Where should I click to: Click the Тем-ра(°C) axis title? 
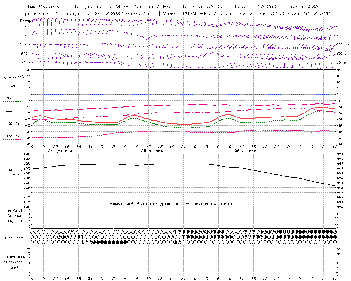(13, 78)
